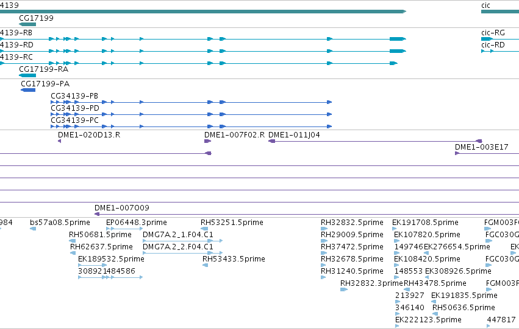The height and width of the screenshot is (329, 519).
Task: Select EST EP06448.3prime label
Action: click(x=137, y=222)
